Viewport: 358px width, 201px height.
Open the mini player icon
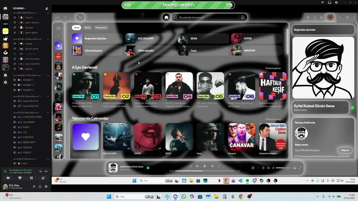[x=295, y=168]
